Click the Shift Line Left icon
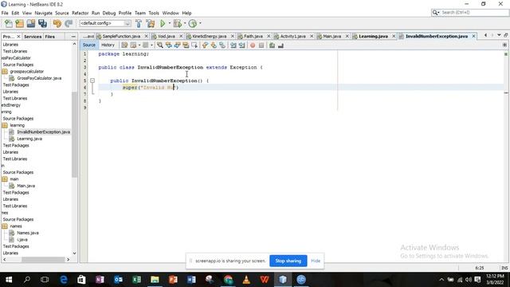This screenshot has height=287, width=510. 233,45
